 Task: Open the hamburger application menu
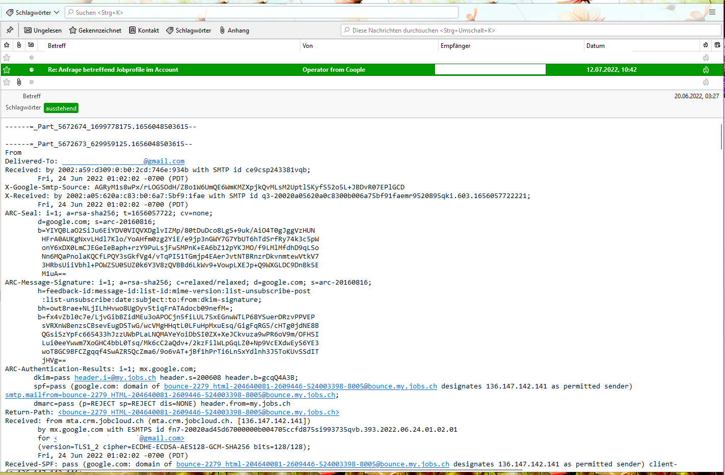pyautogui.click(x=712, y=12)
